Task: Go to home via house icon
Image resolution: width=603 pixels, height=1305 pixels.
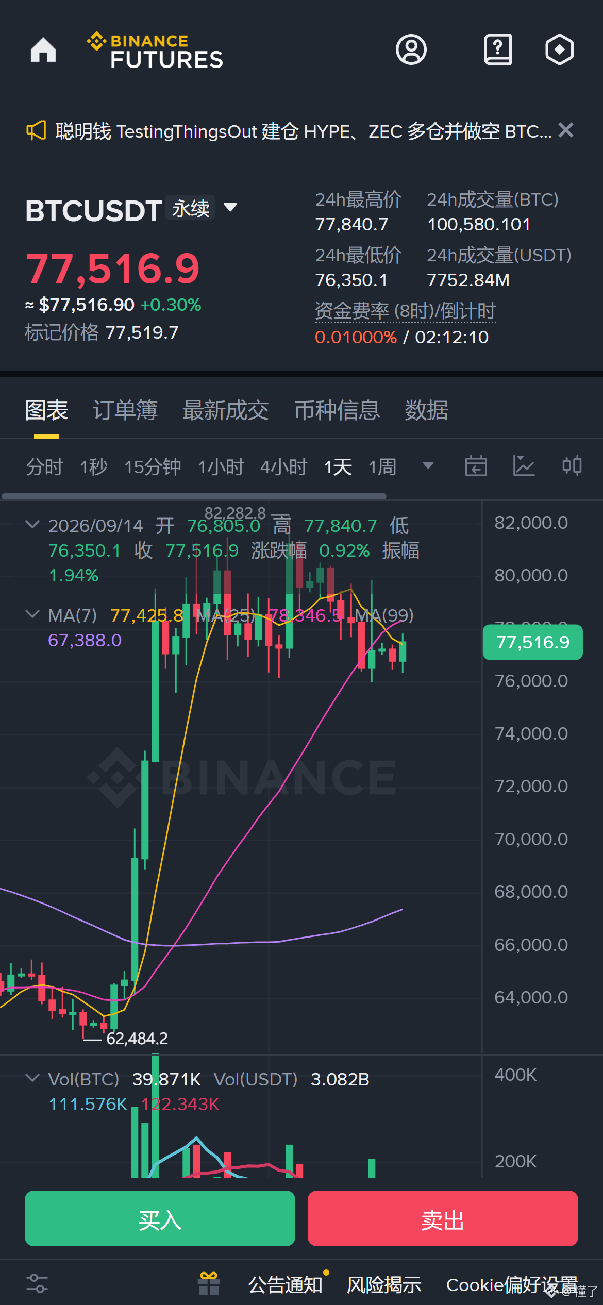Action: pyautogui.click(x=43, y=50)
